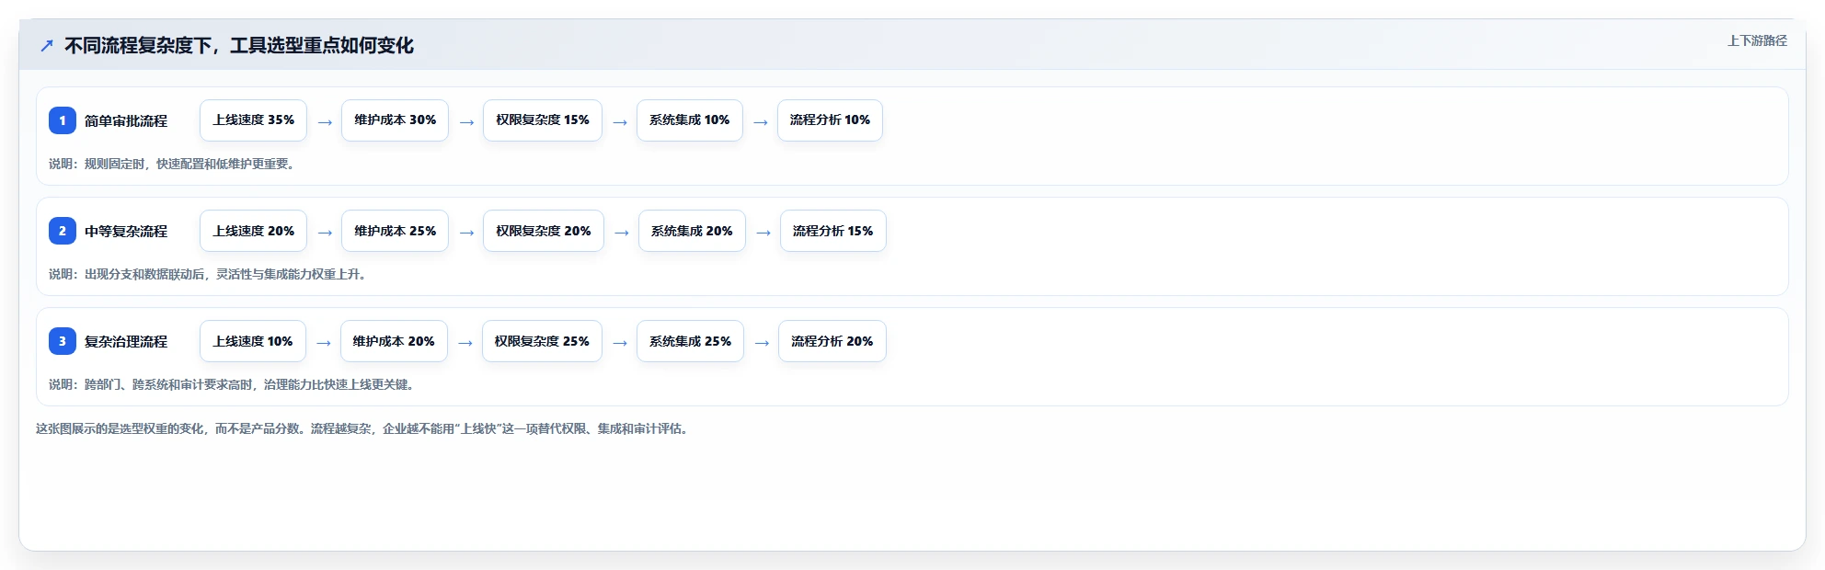Click the 上下游路径 label in header
The height and width of the screenshot is (570, 1825).
coord(1757,40)
